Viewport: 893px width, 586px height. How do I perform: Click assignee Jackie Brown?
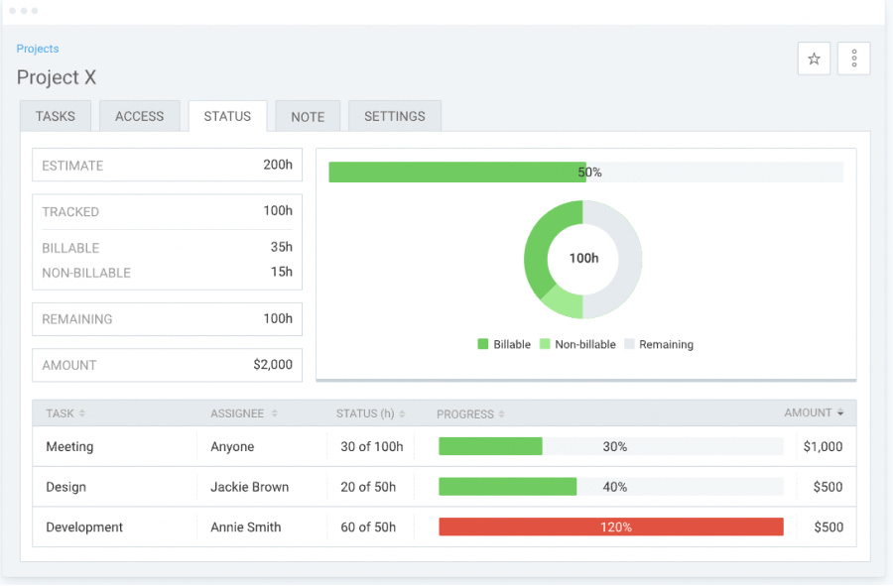(249, 487)
